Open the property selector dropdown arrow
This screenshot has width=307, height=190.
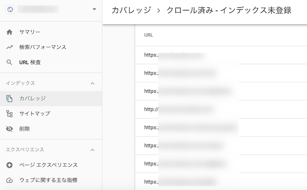(x=94, y=9)
